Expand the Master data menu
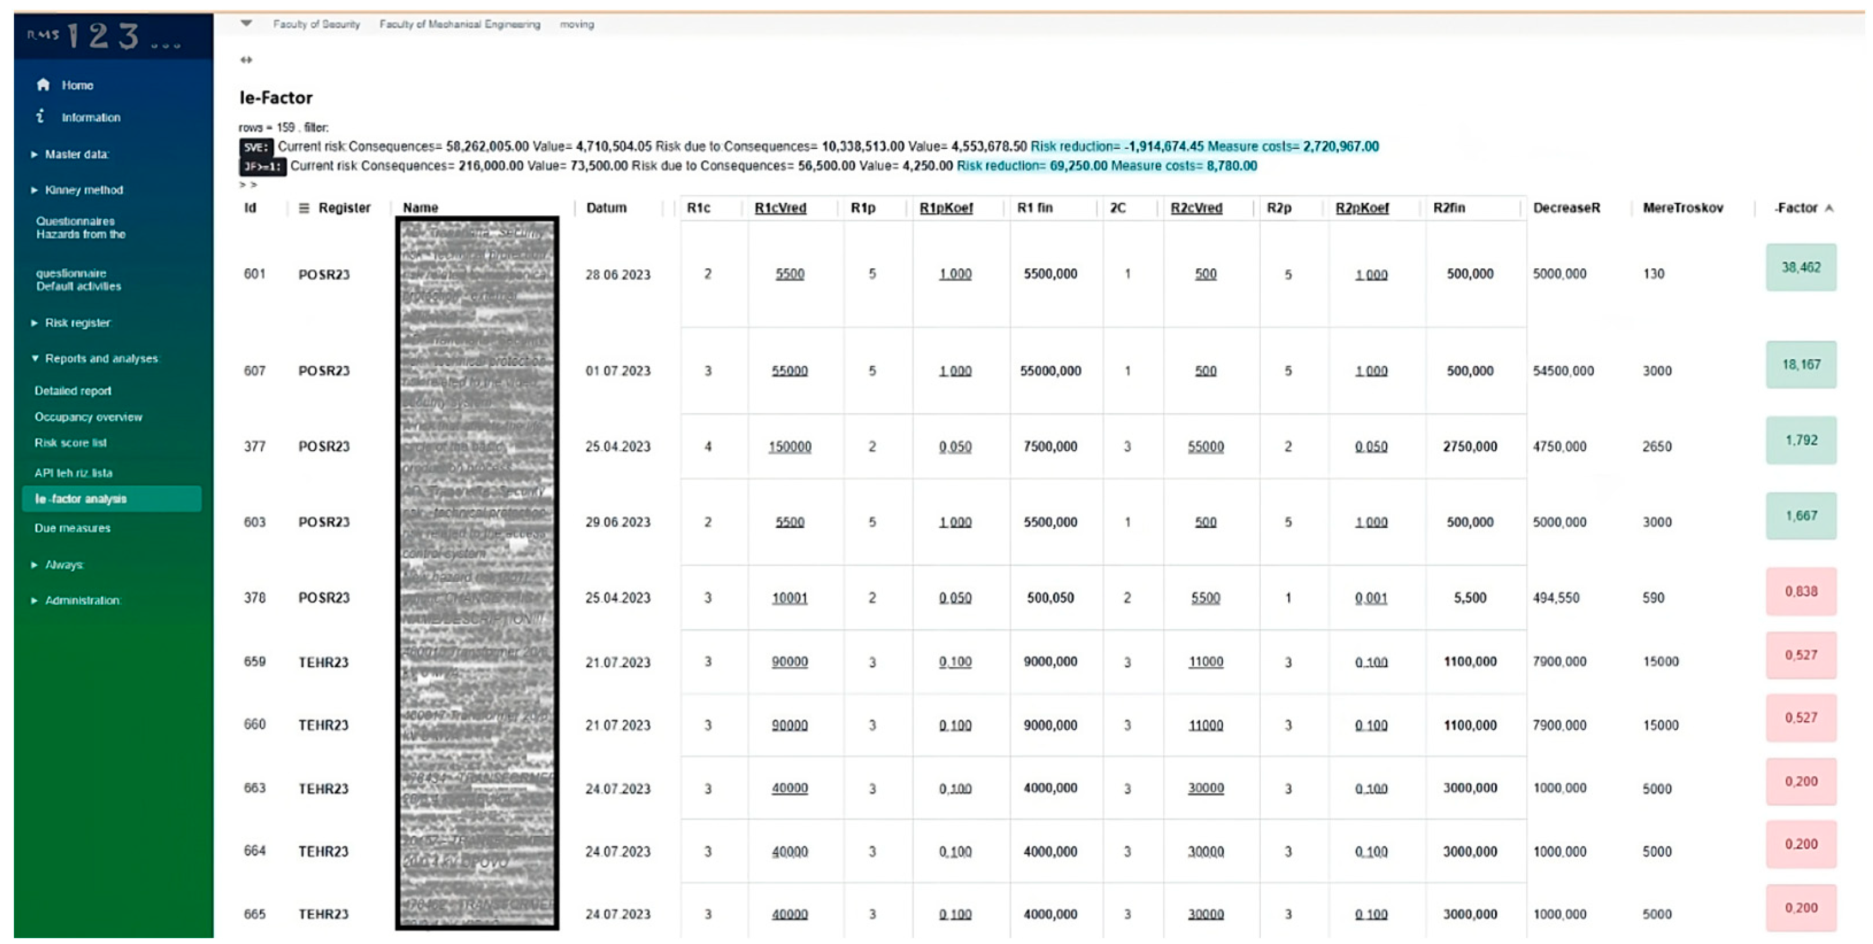The height and width of the screenshot is (944, 1873). click(76, 154)
